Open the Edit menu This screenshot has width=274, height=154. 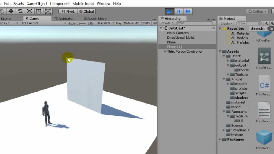click(7, 4)
